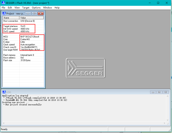
Task: Close the Project window
Action: [41, 13]
